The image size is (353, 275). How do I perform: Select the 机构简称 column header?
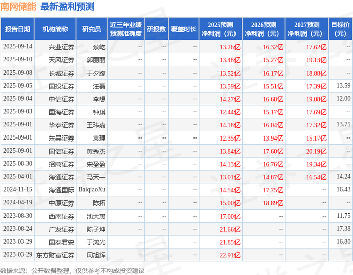(55, 29)
